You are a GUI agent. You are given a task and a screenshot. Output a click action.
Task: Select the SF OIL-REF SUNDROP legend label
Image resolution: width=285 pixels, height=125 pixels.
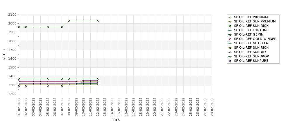tap(251, 56)
